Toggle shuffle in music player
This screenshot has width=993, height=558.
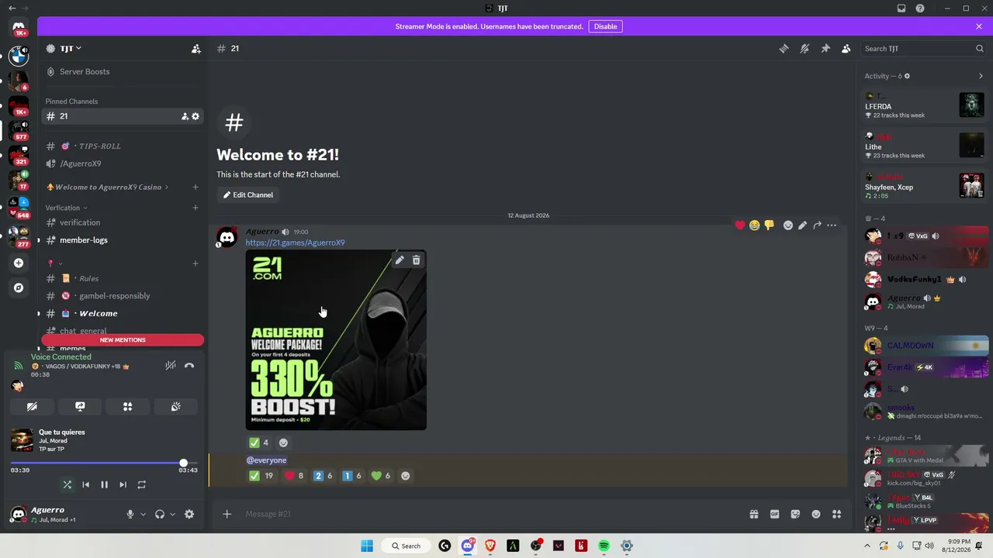[67, 484]
